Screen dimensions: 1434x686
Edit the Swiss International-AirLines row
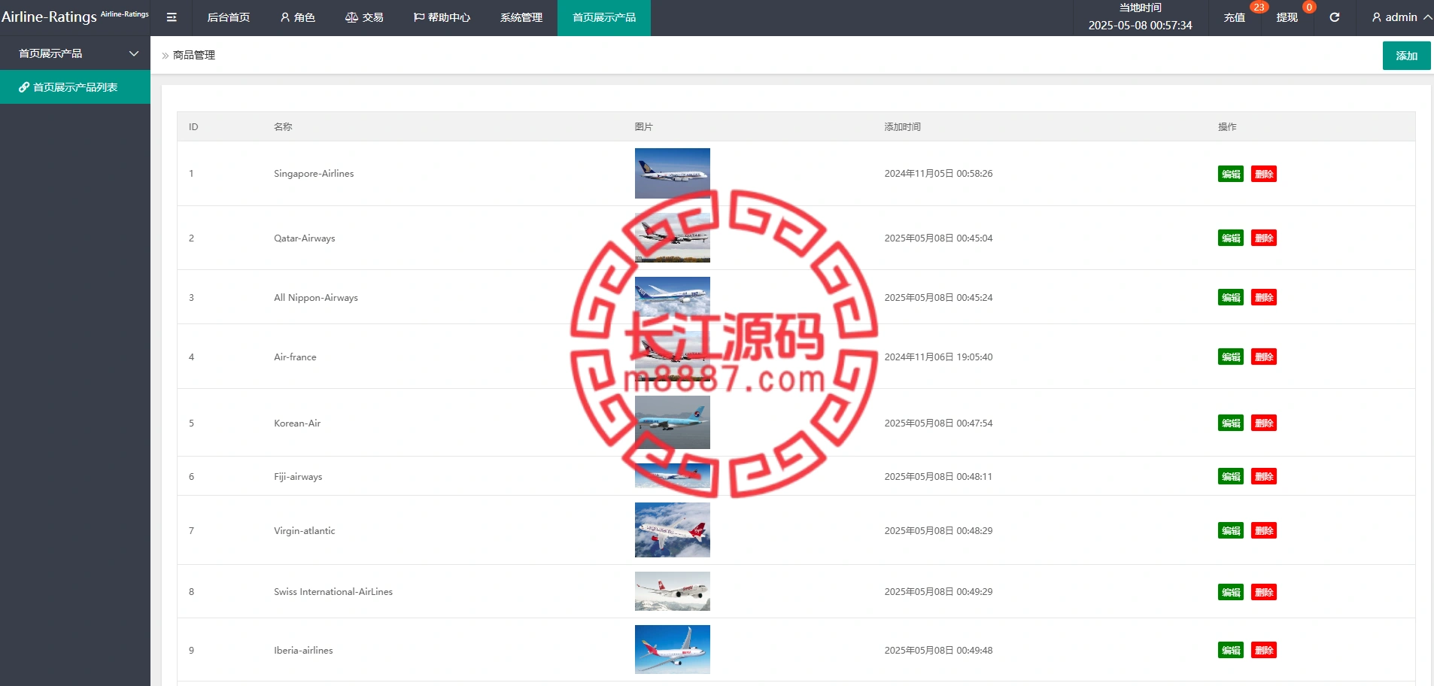point(1231,592)
